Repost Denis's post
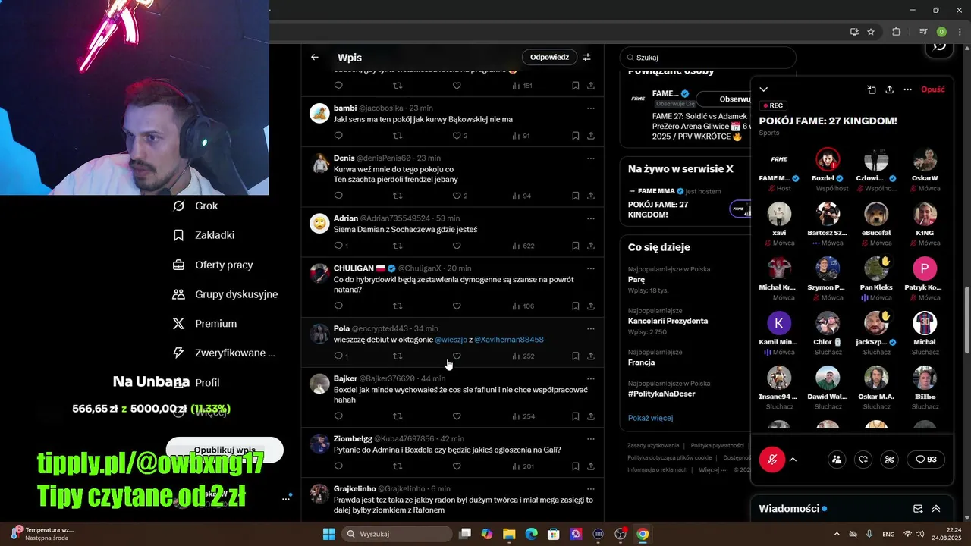The width and height of the screenshot is (971, 546). pos(398,196)
